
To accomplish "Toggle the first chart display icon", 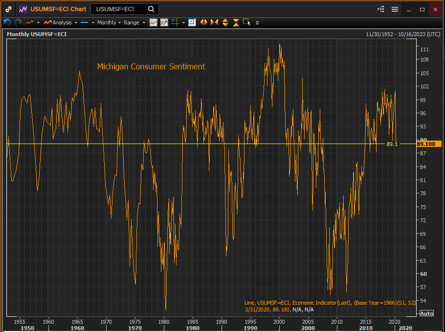I will pyautogui.click(x=154, y=22).
